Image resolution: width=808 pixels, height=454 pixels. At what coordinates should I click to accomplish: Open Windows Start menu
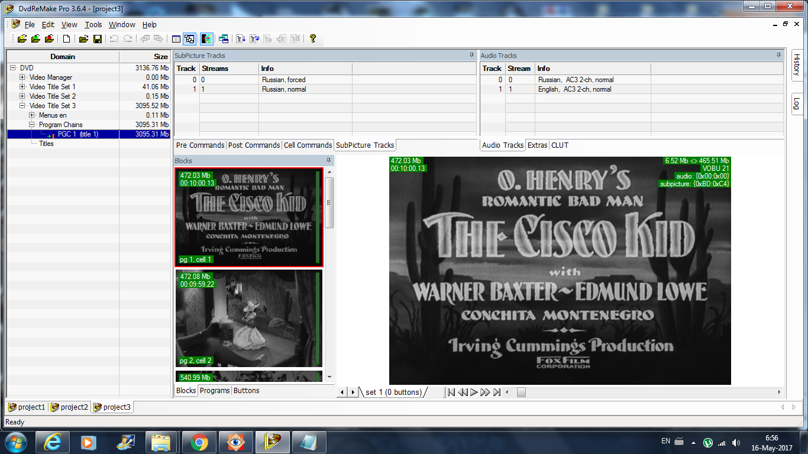(x=15, y=442)
